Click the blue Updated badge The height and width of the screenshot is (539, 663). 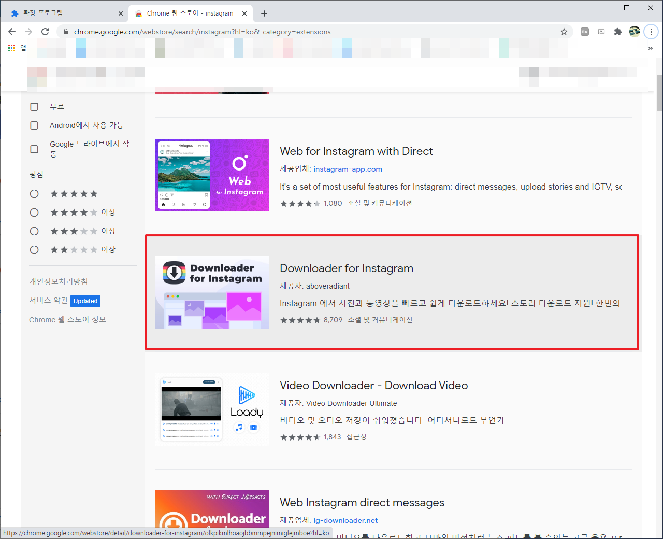[x=85, y=301]
